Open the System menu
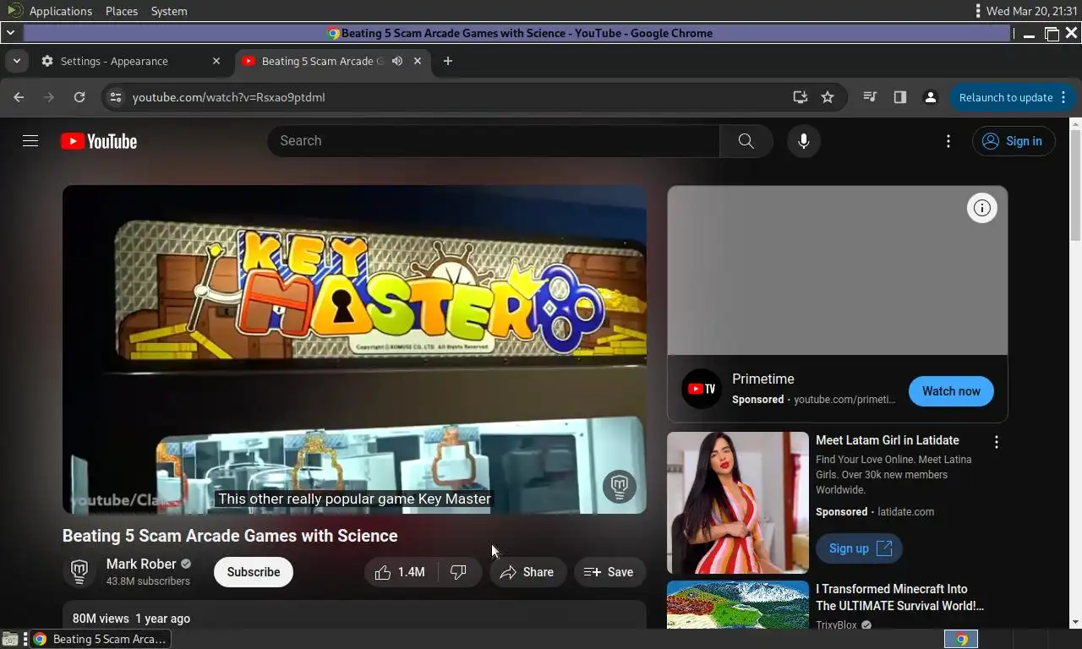1082x649 pixels. (x=169, y=11)
